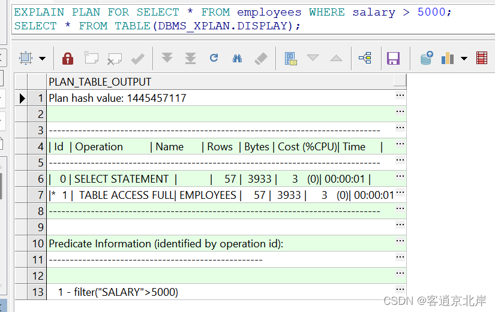Screen dimensions: 495x312
Task: Click the database export icon
Action: 427,58
